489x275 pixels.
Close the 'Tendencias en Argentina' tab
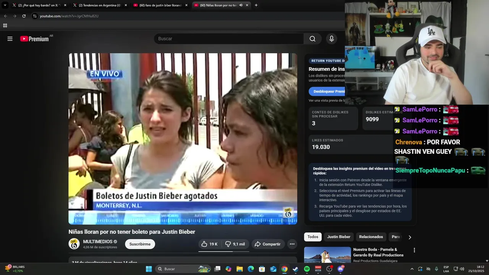(126, 5)
